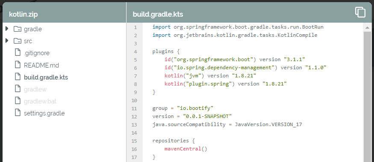374x162 pixels.
Task: Click the scrollbar up arrow
Action: (367, 28)
